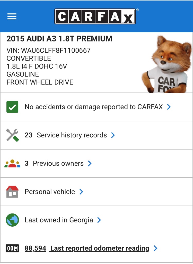The height and width of the screenshot is (264, 193).
Task: Expand the no accidents reported chevron
Action: coord(169,107)
